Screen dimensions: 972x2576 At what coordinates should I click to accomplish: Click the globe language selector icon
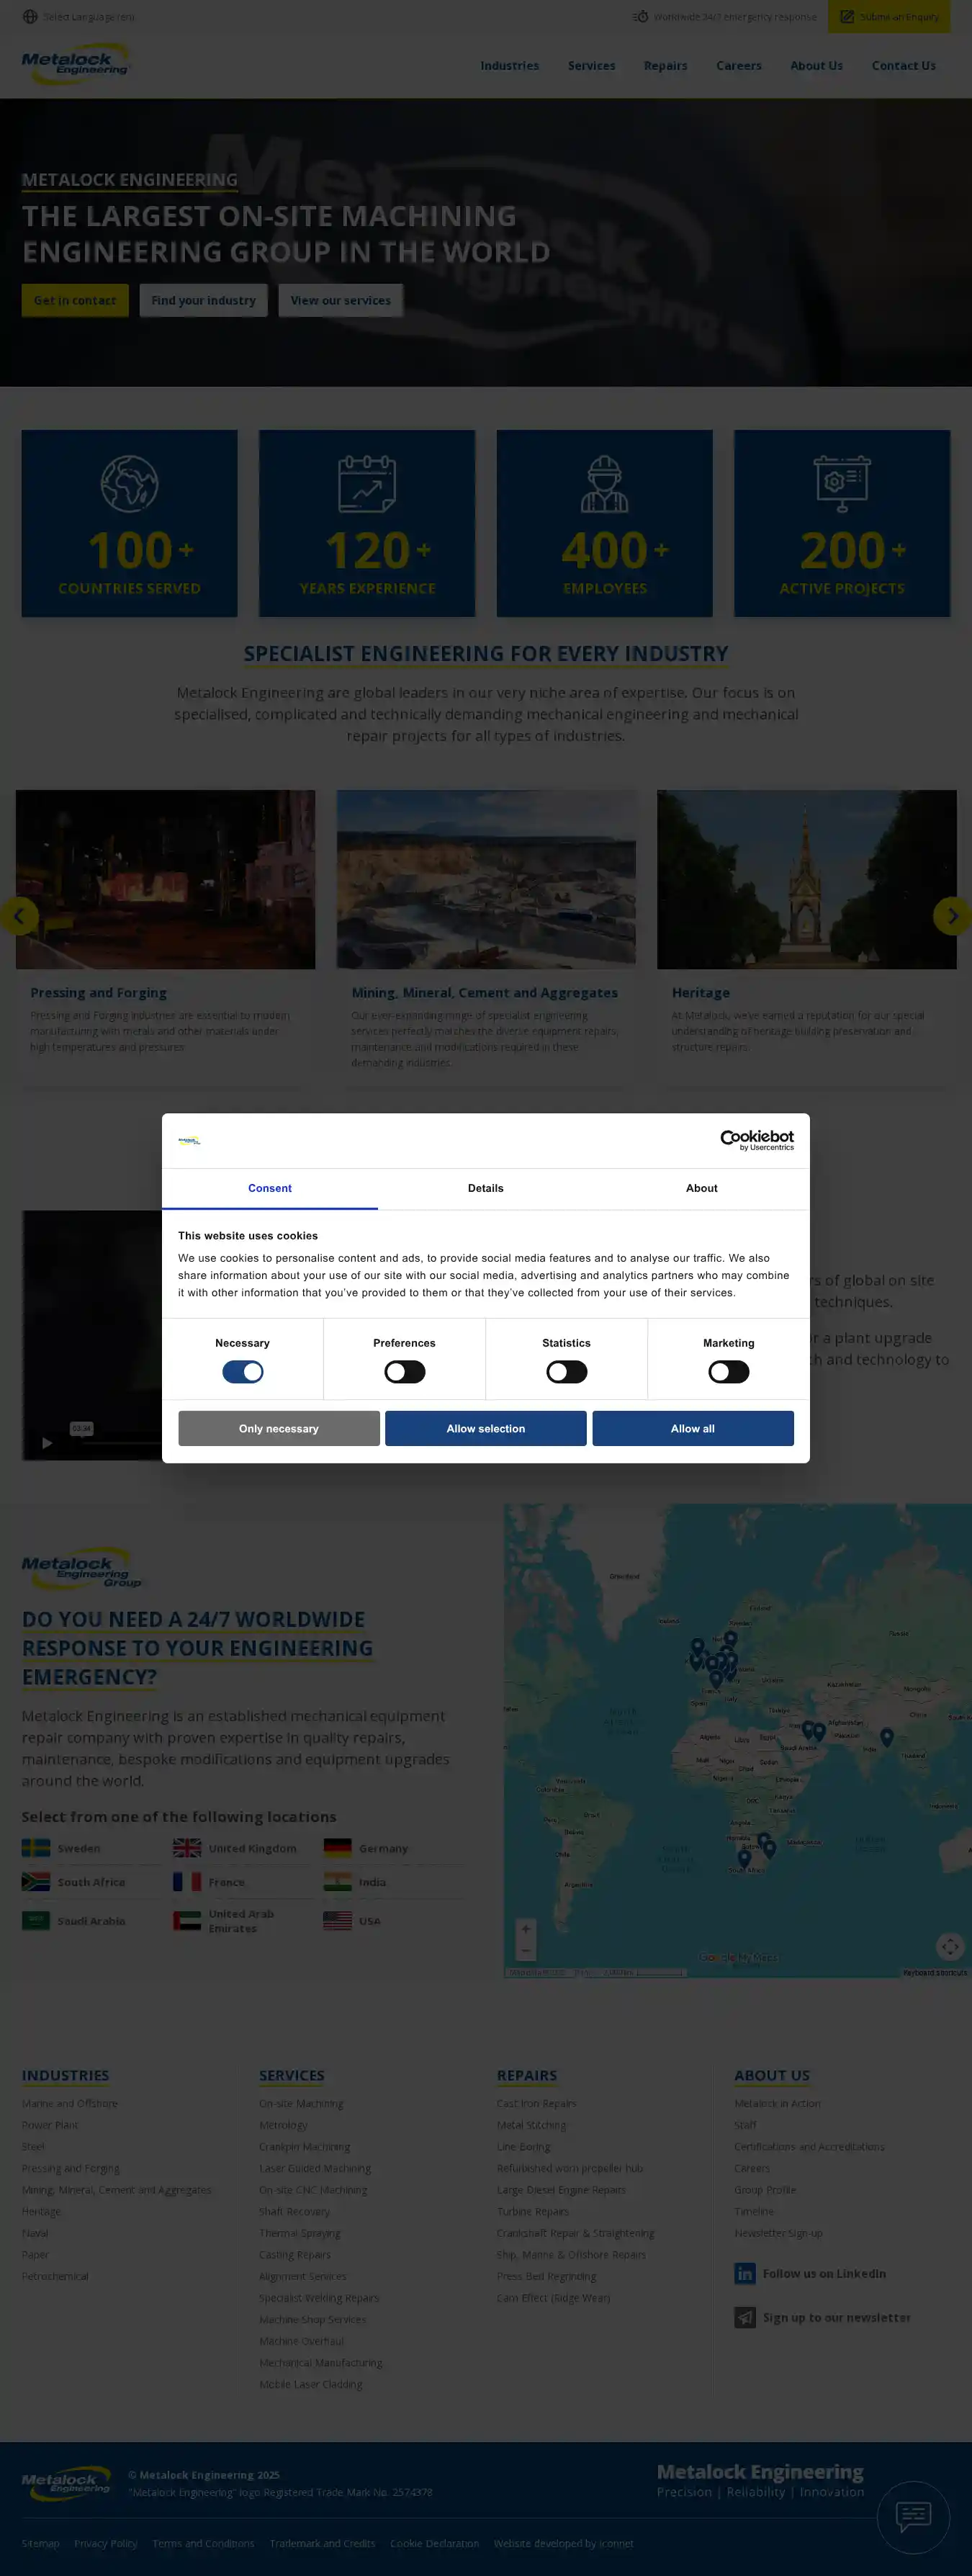click(x=30, y=16)
